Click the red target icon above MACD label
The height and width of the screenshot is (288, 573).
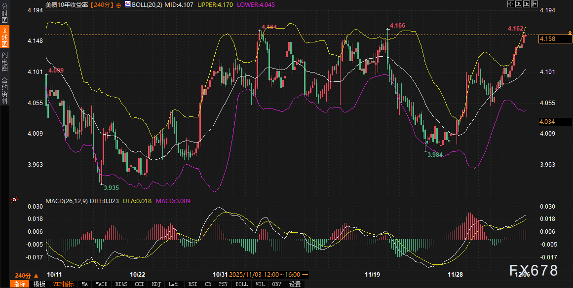14,200
